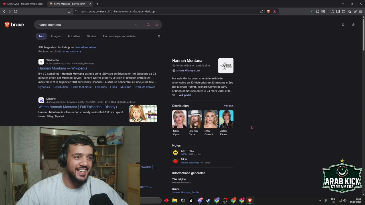Open Musique Wikipedia sublink

(x=126, y=87)
